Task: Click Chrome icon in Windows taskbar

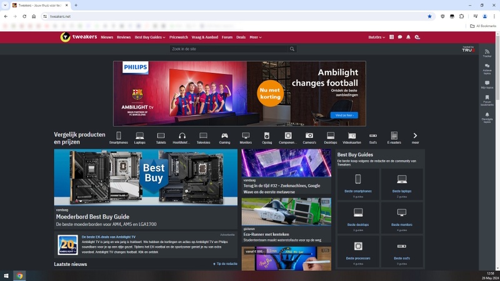Action: click(19, 276)
